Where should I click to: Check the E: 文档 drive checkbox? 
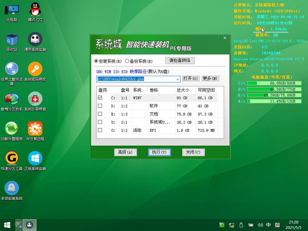pos(100,114)
